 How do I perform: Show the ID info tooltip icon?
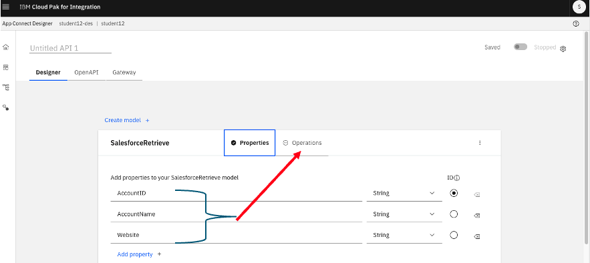pos(457,178)
